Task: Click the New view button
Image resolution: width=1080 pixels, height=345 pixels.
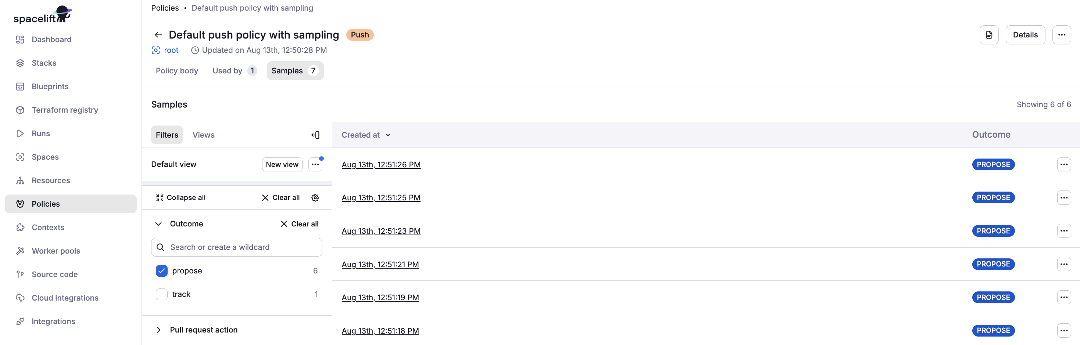Action: pos(282,164)
